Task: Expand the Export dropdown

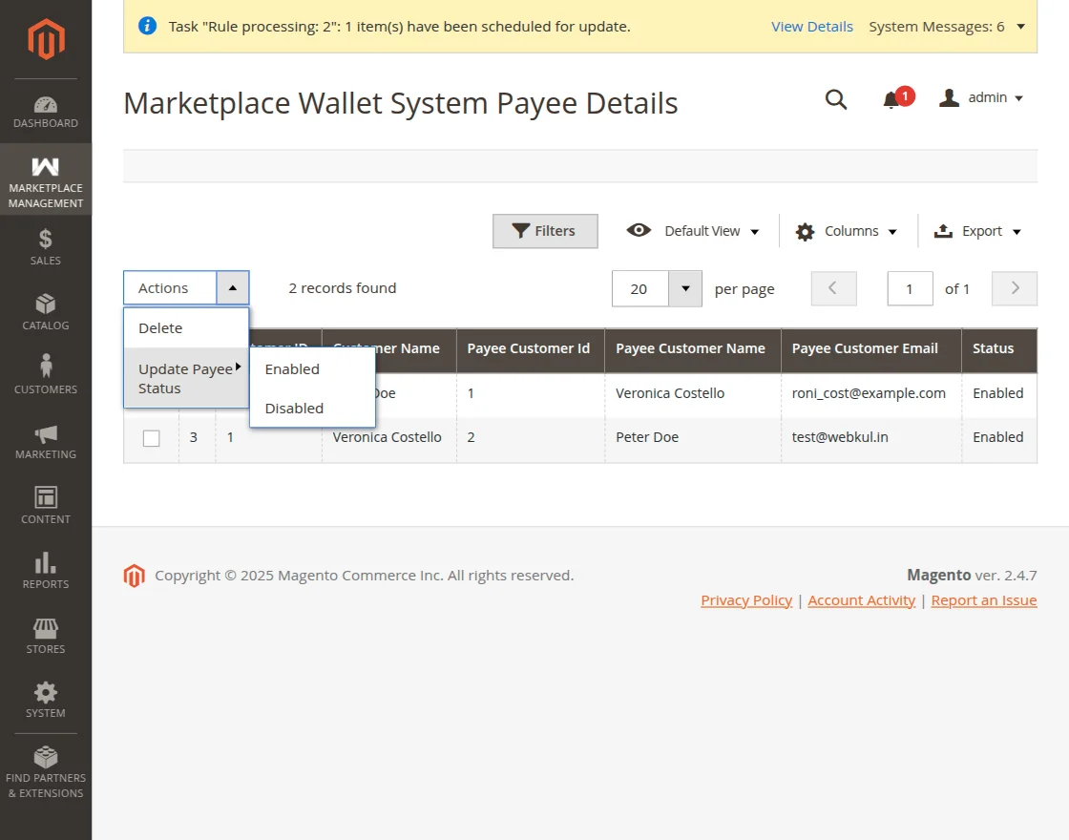Action: pyautogui.click(x=976, y=230)
